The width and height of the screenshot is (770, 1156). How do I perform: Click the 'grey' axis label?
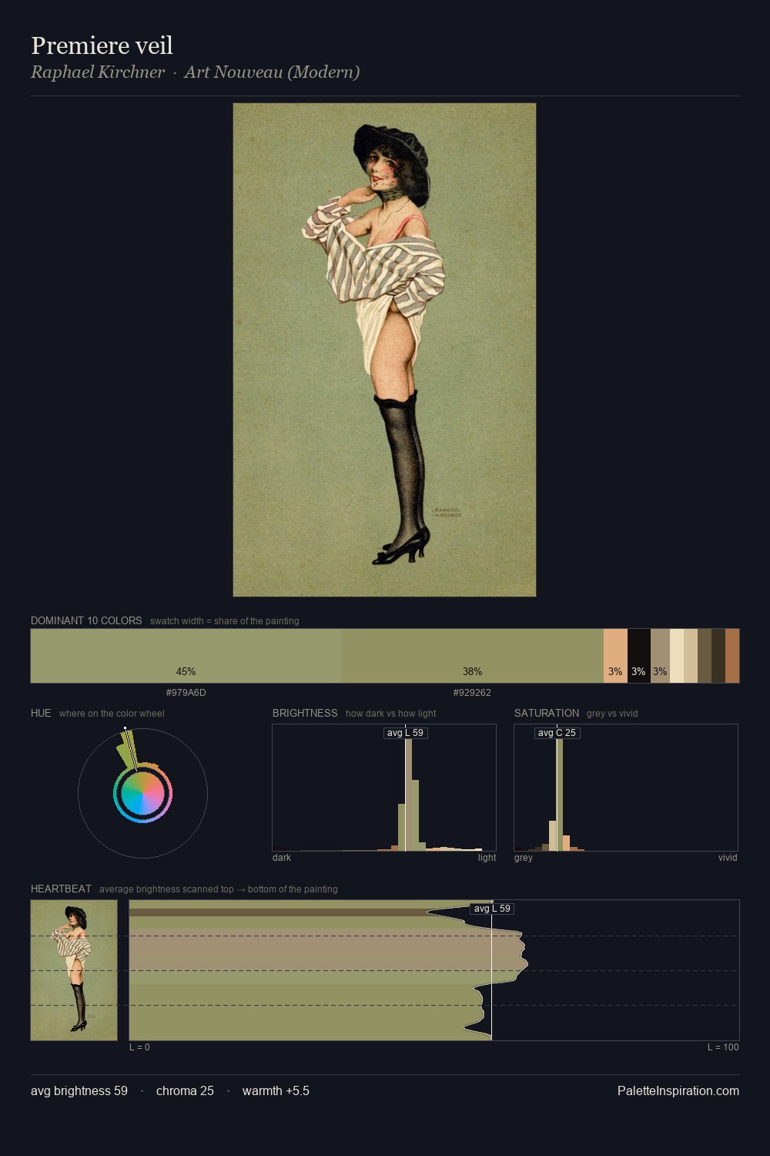click(524, 858)
